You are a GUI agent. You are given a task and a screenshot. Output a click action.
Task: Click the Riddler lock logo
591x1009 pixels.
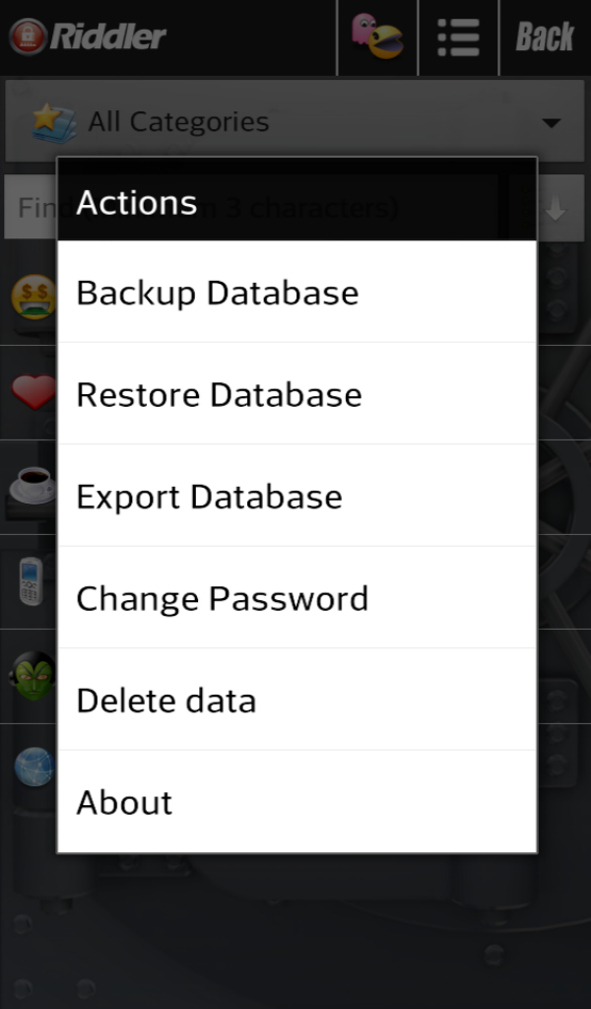(x=30, y=37)
